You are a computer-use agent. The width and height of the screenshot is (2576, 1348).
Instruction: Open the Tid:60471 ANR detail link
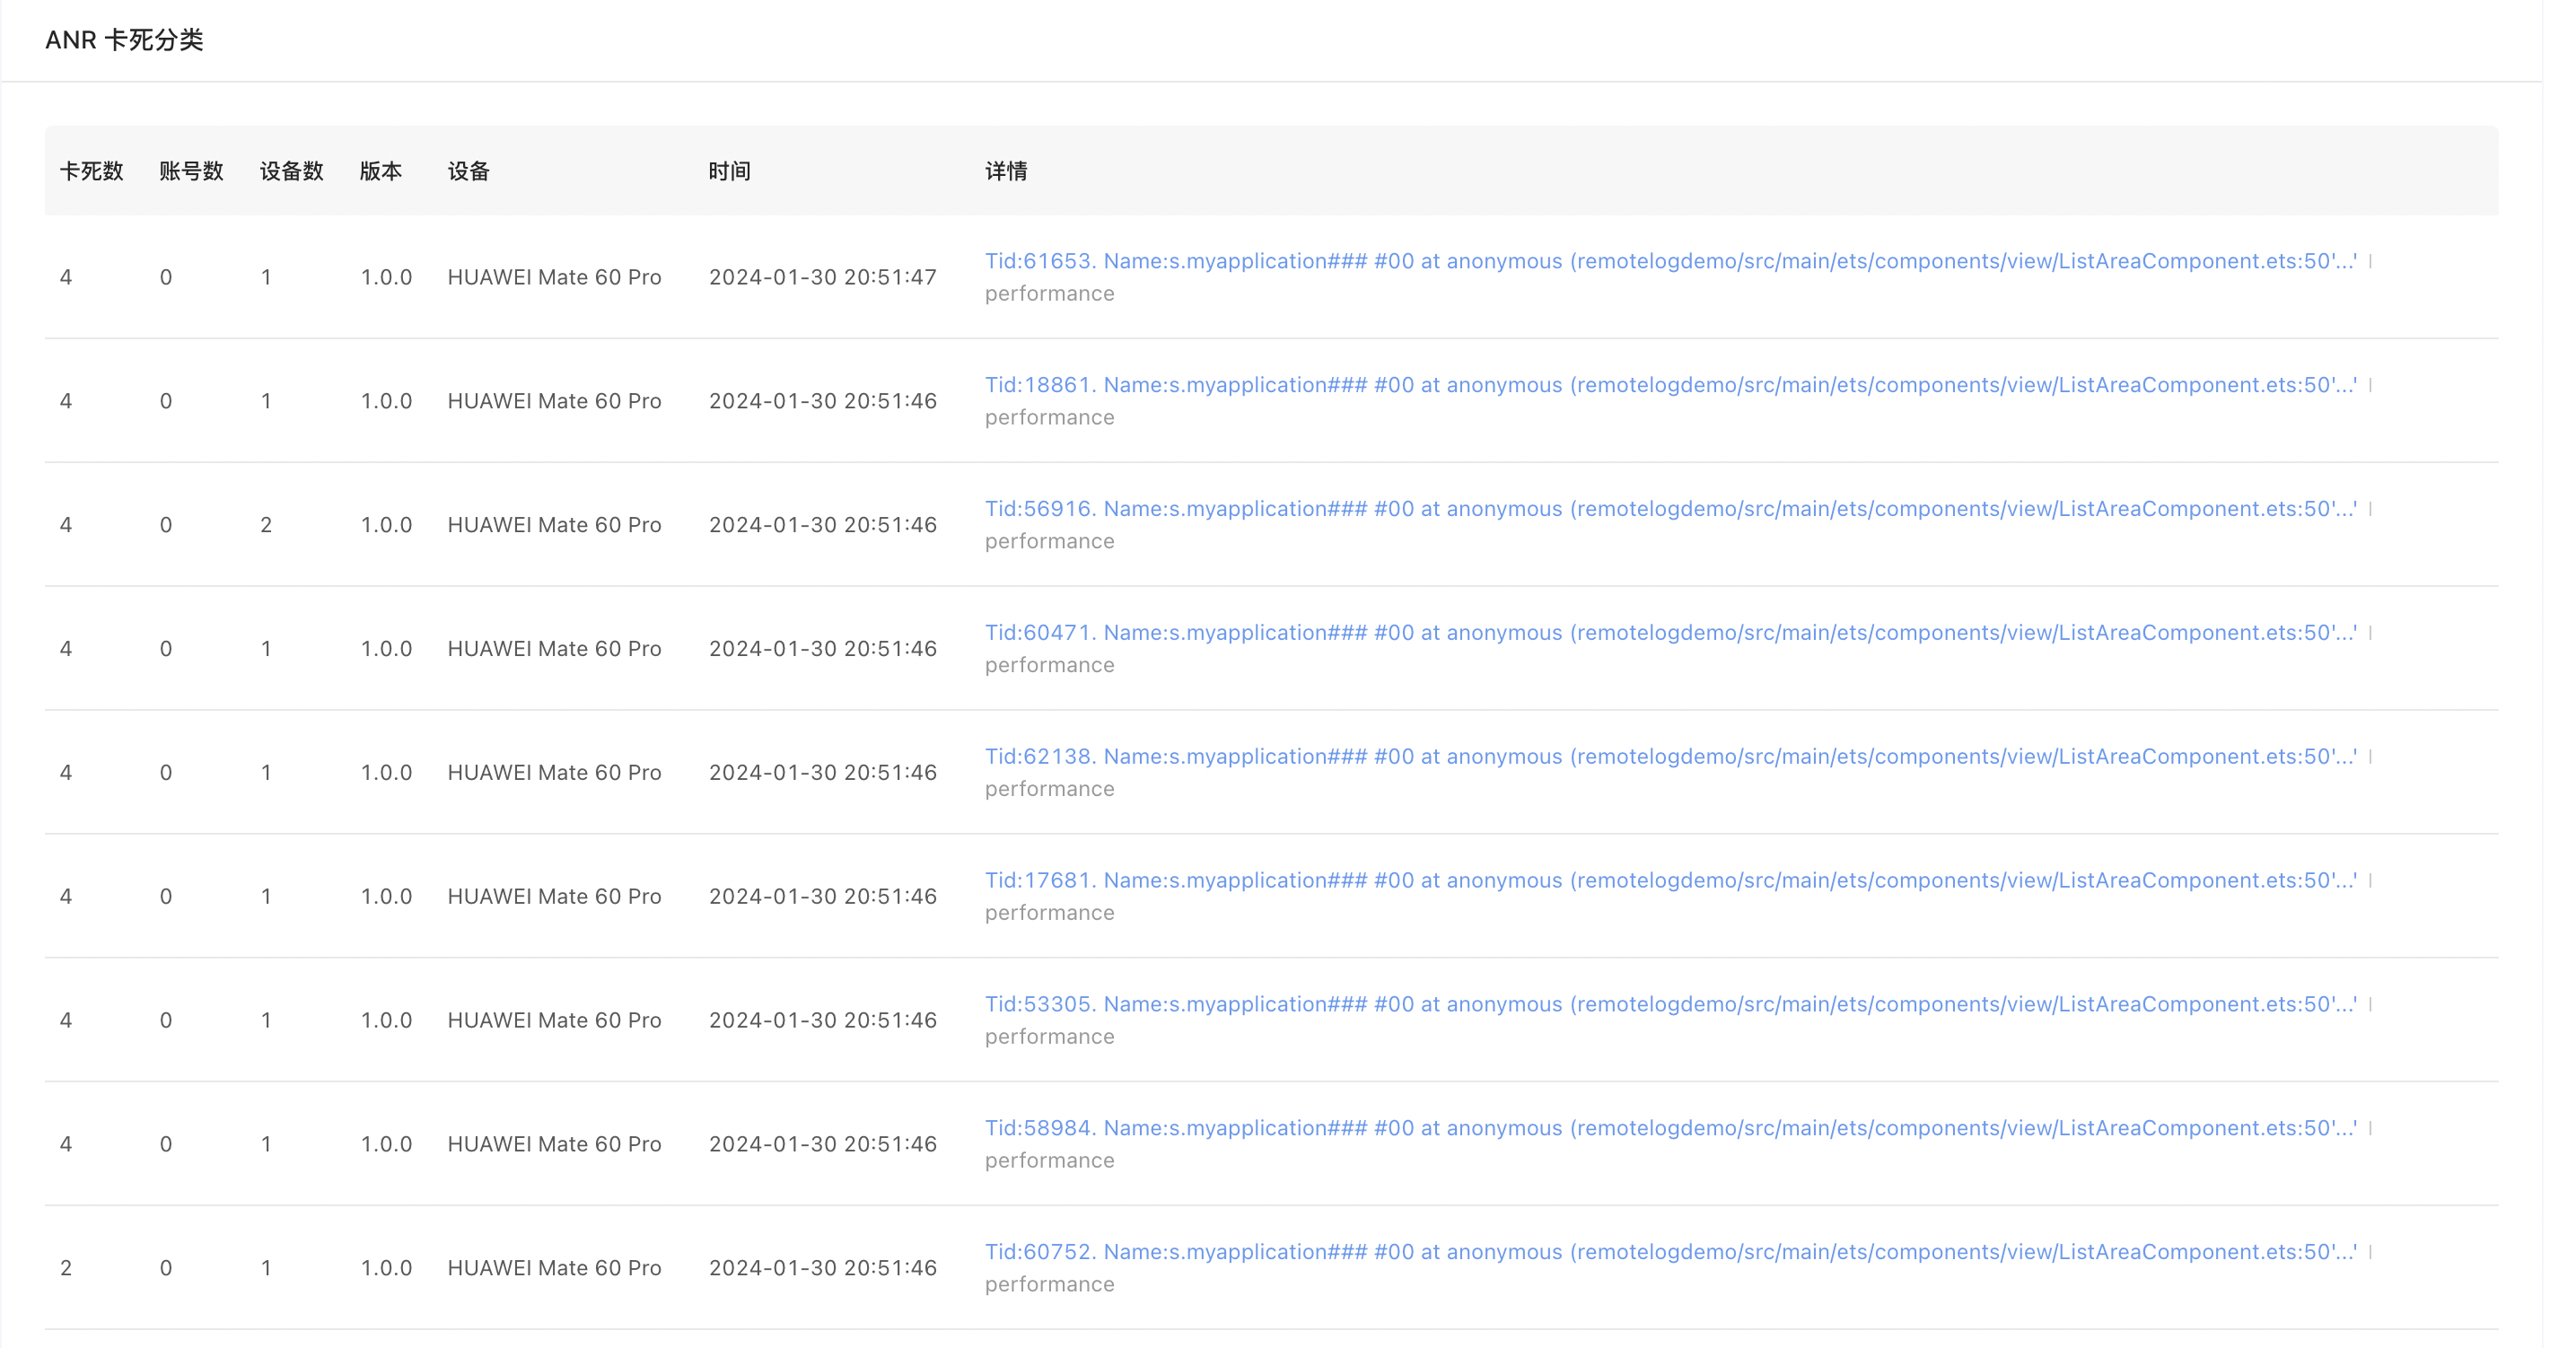click(x=1670, y=633)
